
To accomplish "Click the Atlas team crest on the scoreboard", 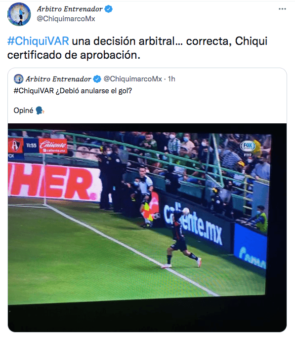I will pyautogui.click(x=16, y=146).
